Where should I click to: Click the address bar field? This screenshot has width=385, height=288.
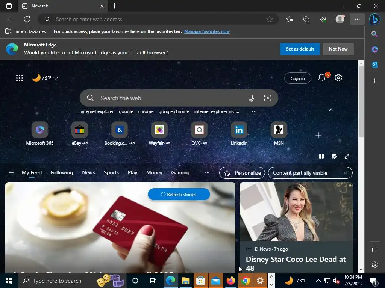158,19
